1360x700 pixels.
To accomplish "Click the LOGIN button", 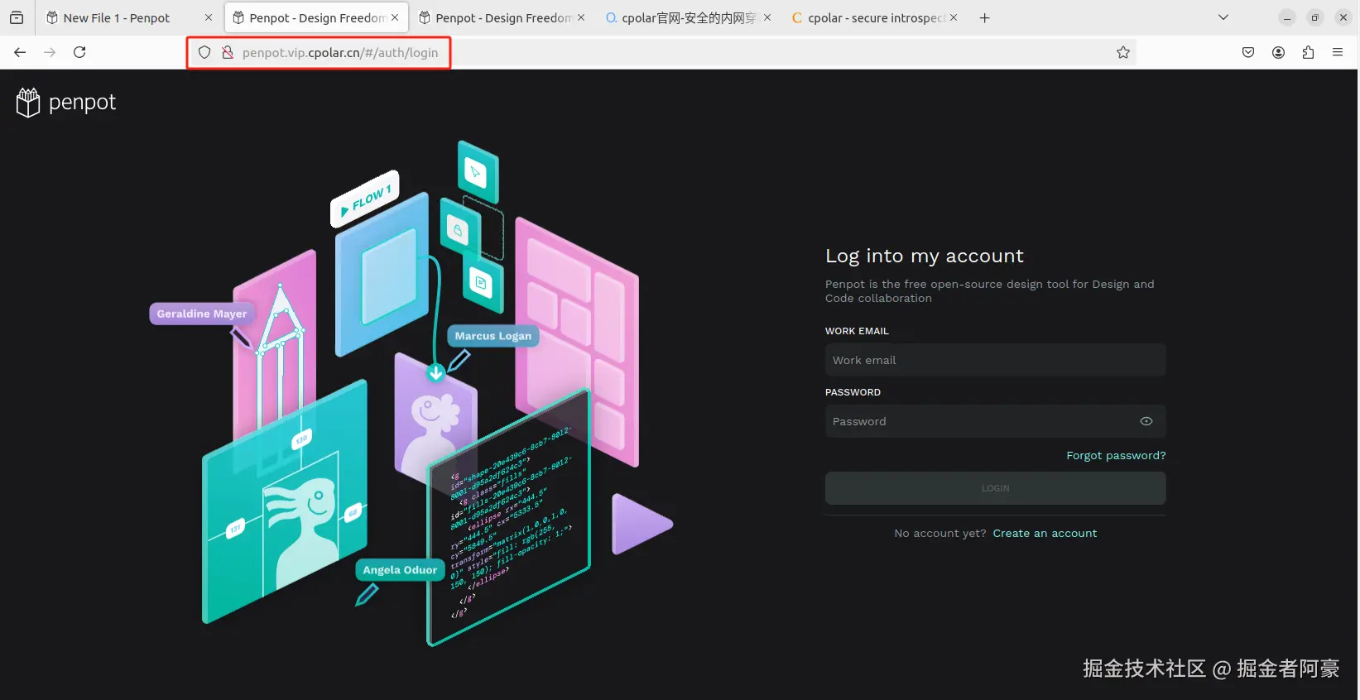I will pos(996,488).
